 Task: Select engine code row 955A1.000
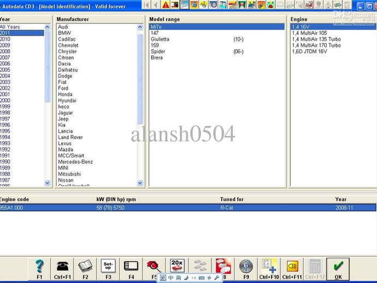tap(188, 208)
